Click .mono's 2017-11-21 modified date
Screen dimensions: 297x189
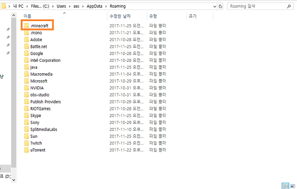127,33
